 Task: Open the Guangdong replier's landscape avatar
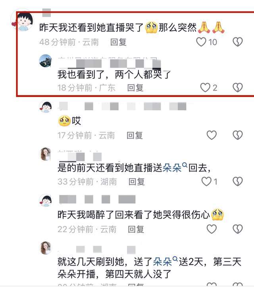(x=46, y=61)
